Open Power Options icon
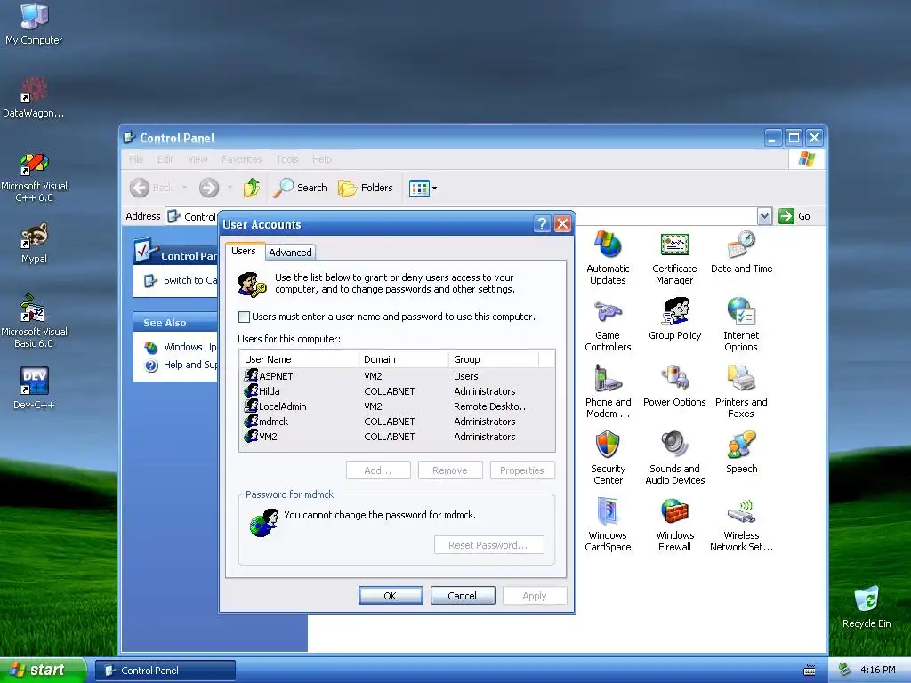 (x=674, y=385)
